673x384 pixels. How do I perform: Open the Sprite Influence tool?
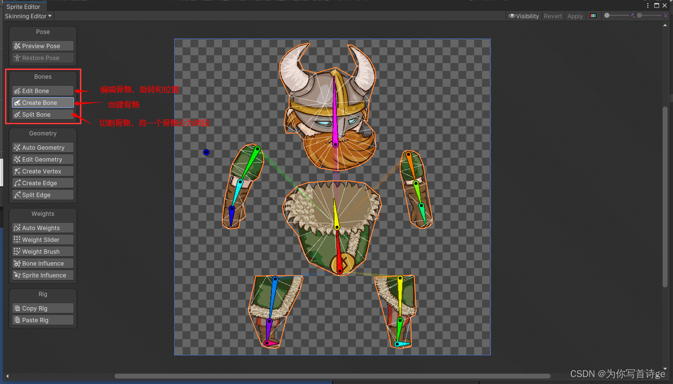pos(43,275)
